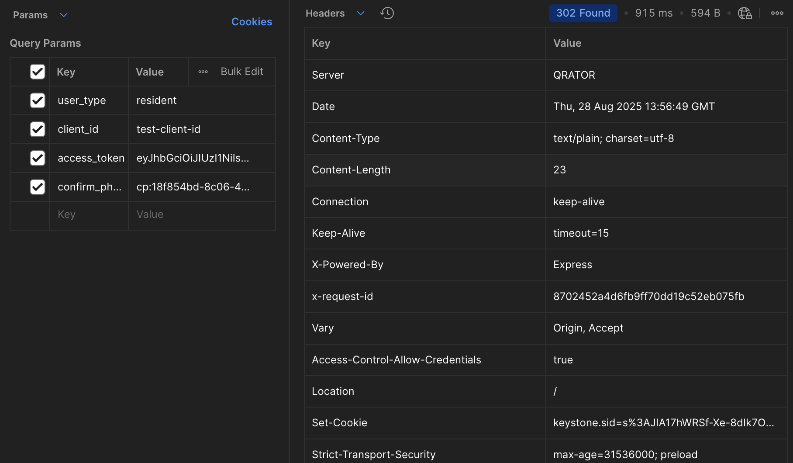Viewport: 793px width, 463px height.
Task: Open the Params dropdown chevron
Action: [63, 15]
